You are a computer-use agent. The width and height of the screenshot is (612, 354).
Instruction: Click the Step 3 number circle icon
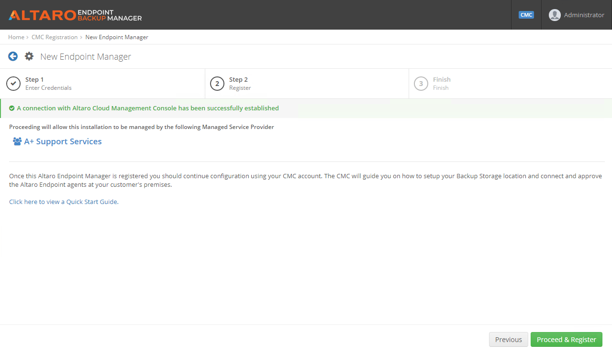(x=421, y=84)
